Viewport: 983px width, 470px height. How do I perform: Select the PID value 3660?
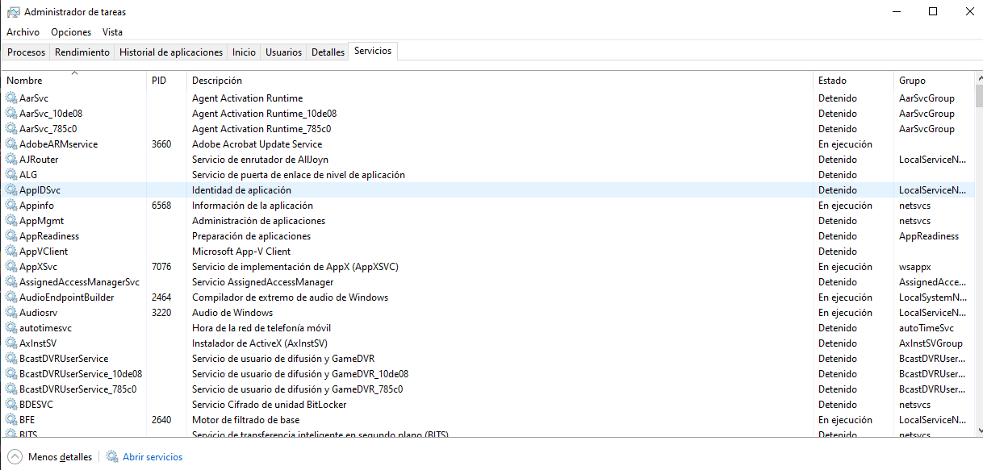tap(161, 144)
